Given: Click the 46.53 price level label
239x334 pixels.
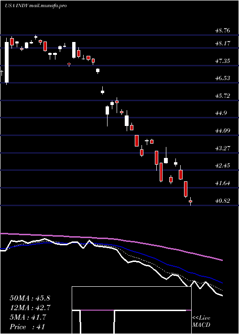Looking at the screenshot, I should point(223,78).
